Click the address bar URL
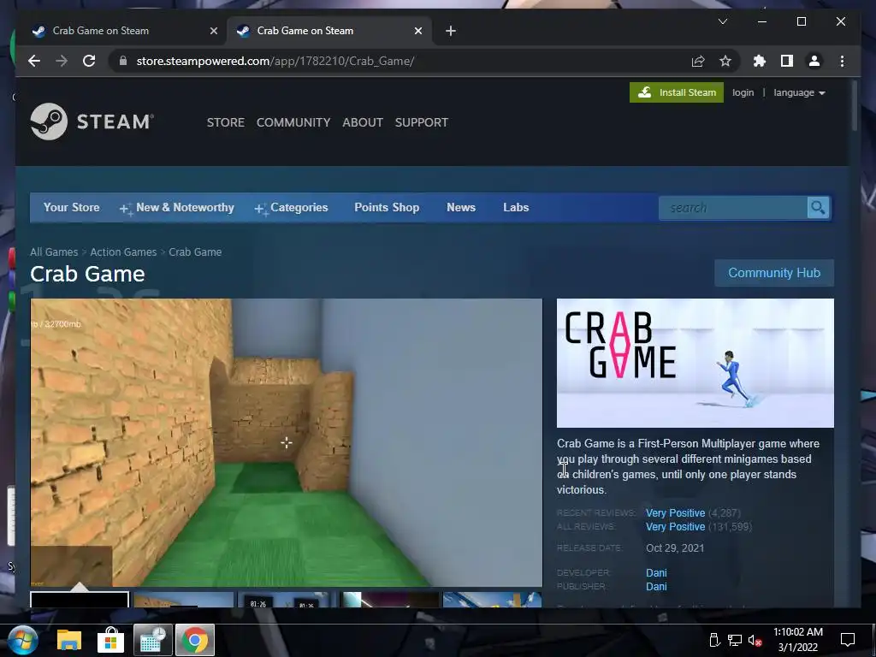Image resolution: width=876 pixels, height=657 pixels. (x=275, y=61)
